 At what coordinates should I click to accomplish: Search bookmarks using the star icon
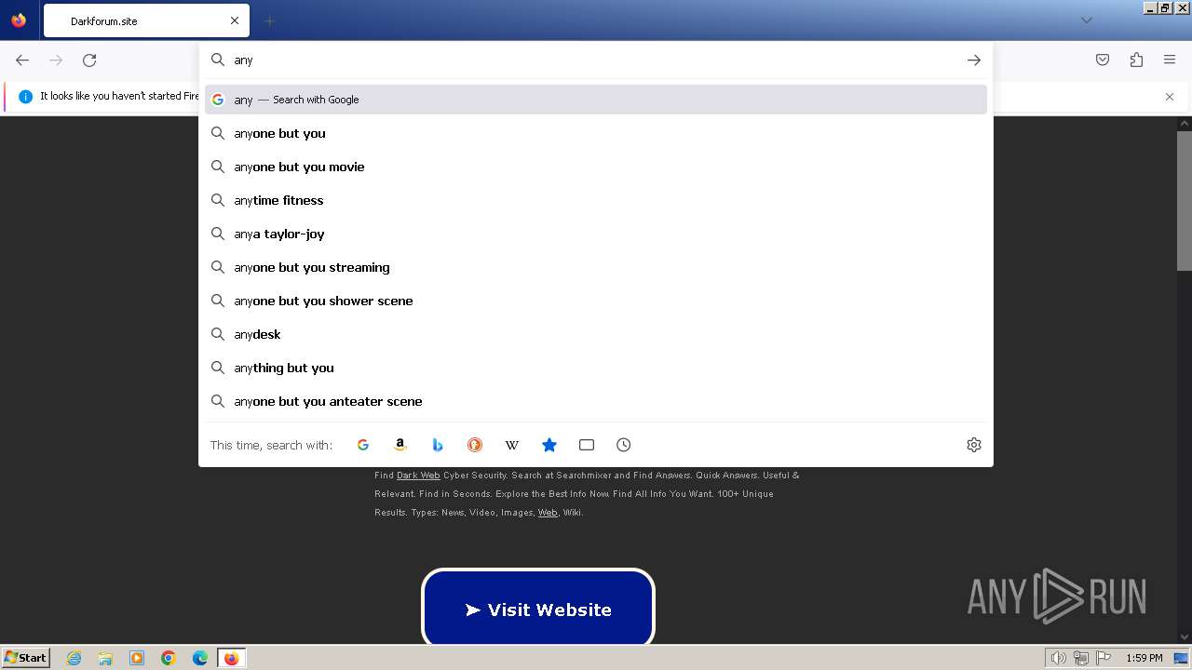point(549,445)
